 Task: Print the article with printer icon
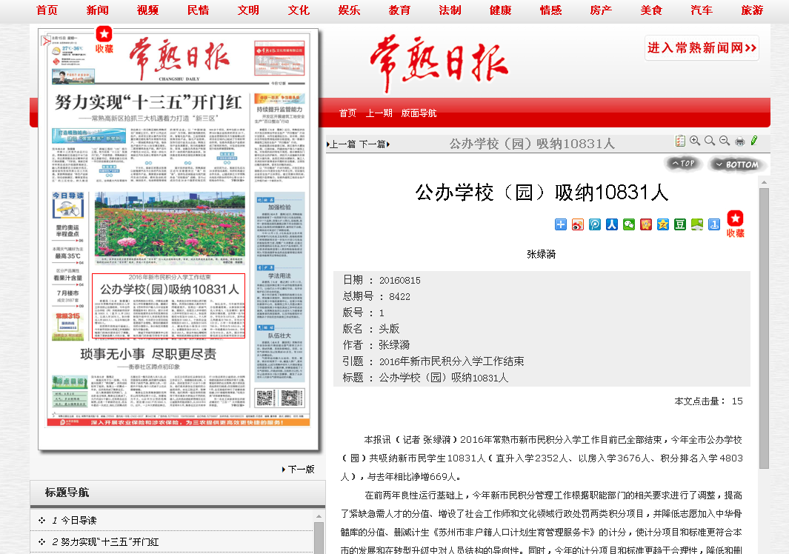(739, 141)
